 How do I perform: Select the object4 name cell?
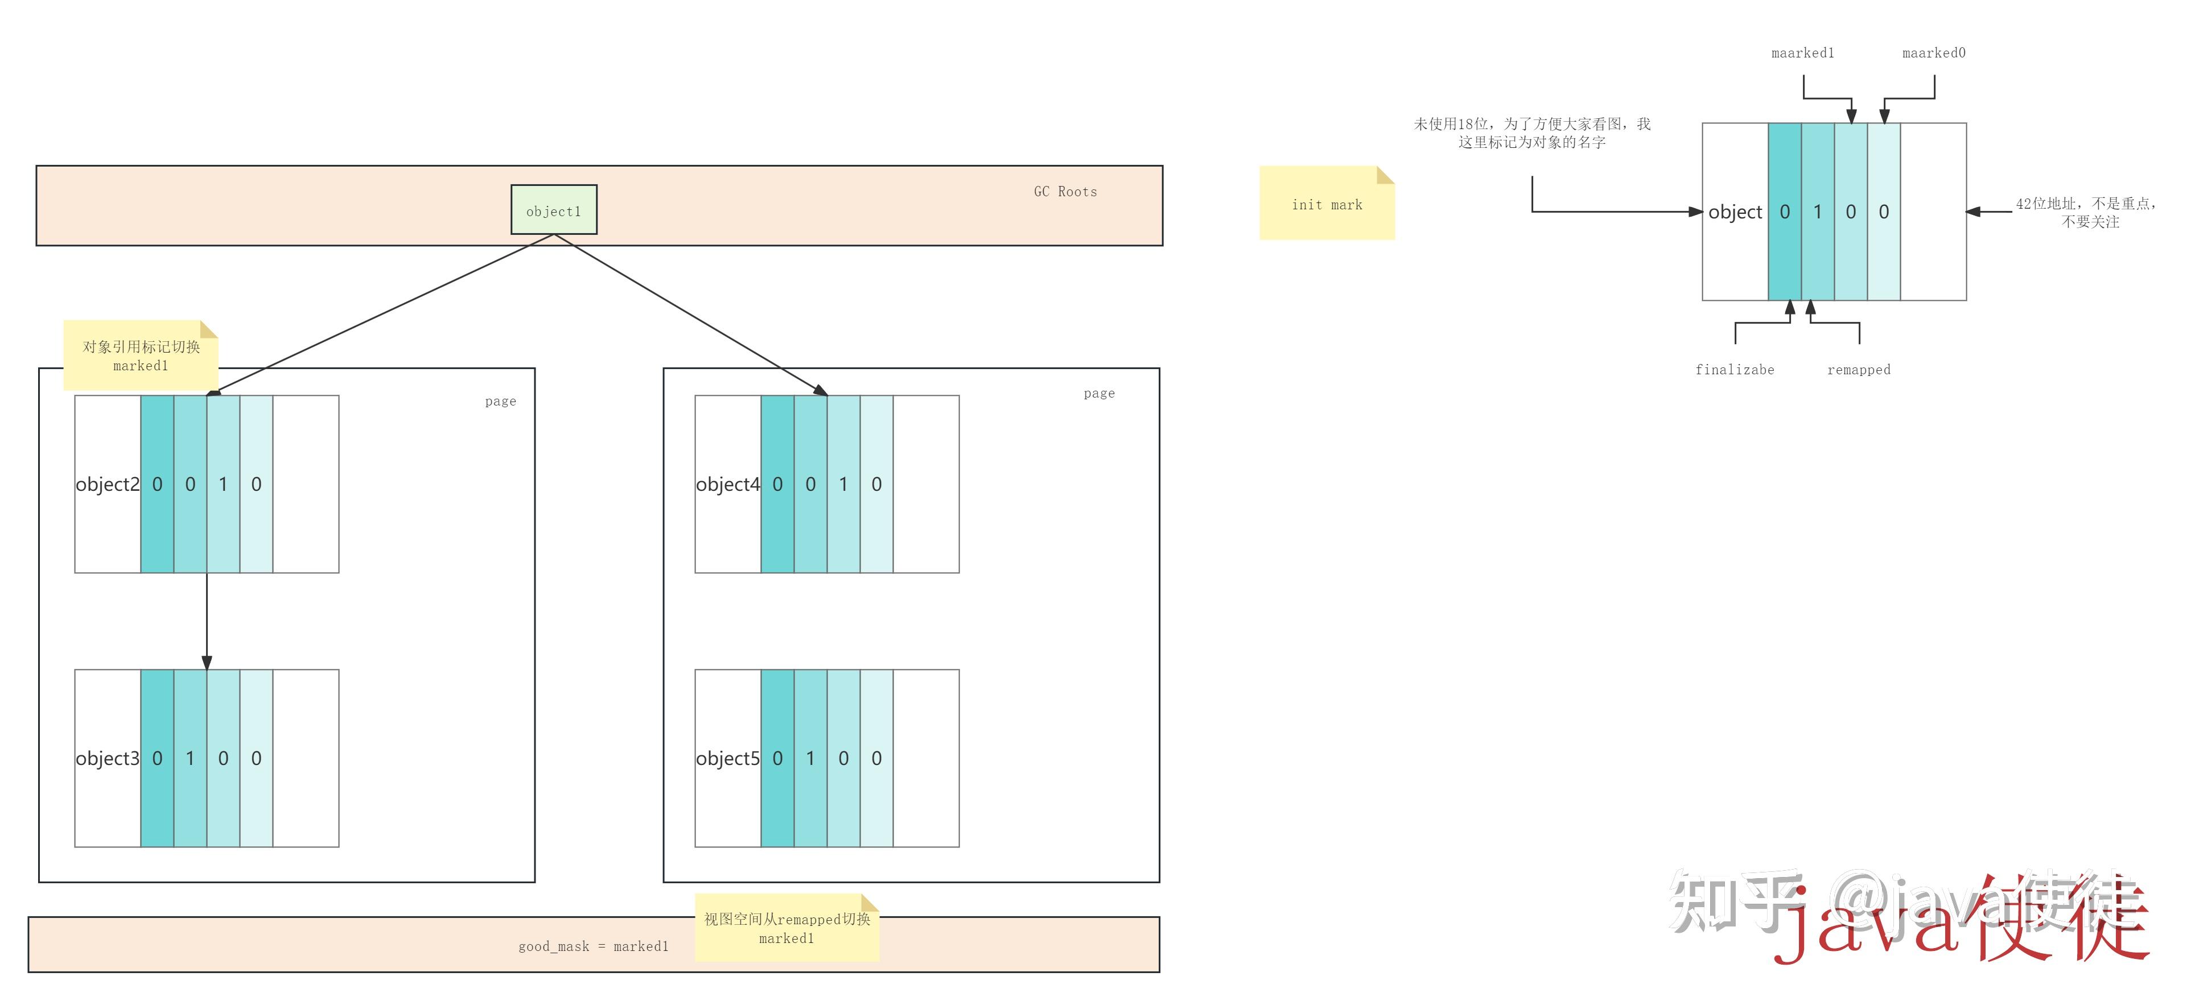click(x=728, y=484)
